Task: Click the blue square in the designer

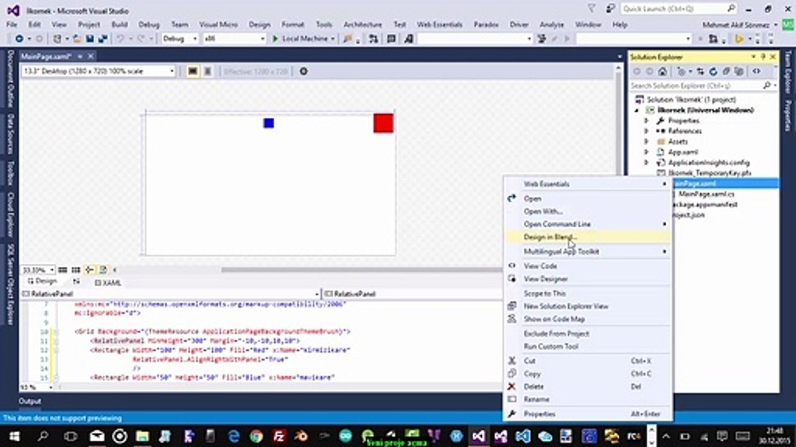Action: point(269,123)
